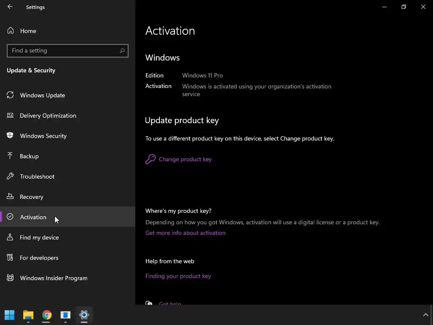
Task: Click the Windows 11 Pro edition text
Action: point(203,75)
